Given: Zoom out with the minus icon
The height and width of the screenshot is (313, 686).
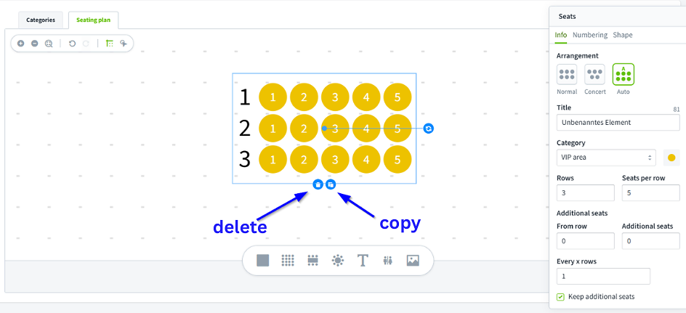Looking at the screenshot, I should [35, 44].
